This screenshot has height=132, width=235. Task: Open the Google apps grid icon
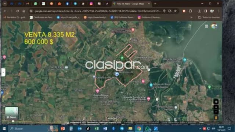point(206,26)
